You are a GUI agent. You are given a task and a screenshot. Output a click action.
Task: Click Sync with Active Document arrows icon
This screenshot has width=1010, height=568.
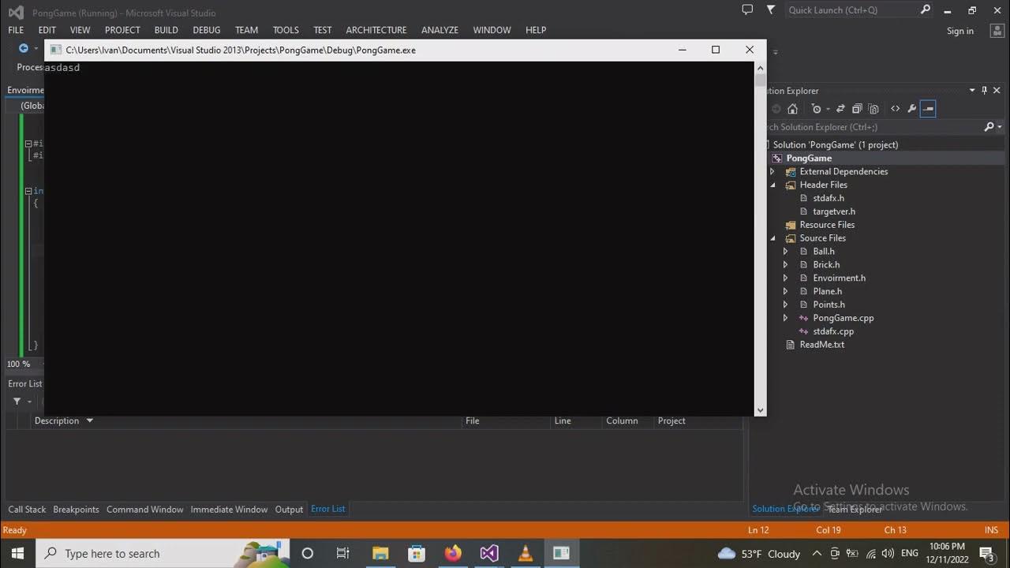tap(840, 109)
